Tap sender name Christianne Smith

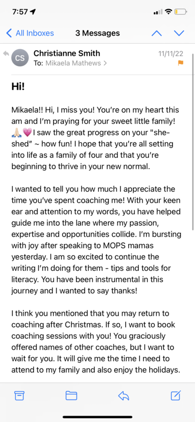(x=67, y=53)
